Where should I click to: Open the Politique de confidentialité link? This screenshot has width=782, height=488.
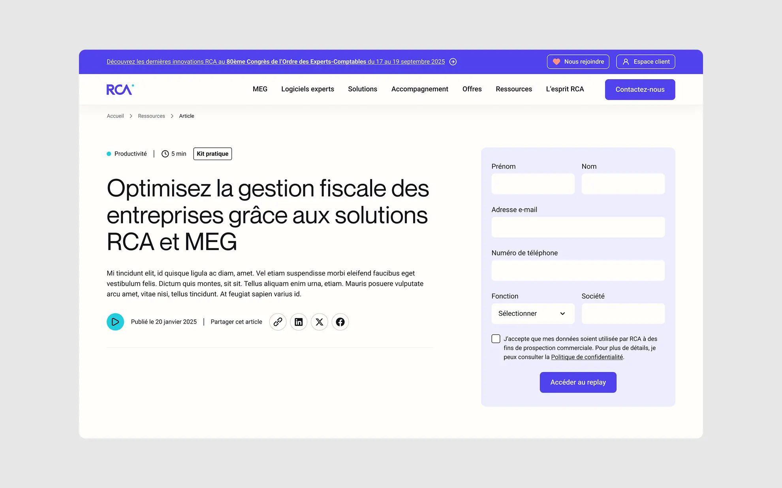[586, 357]
